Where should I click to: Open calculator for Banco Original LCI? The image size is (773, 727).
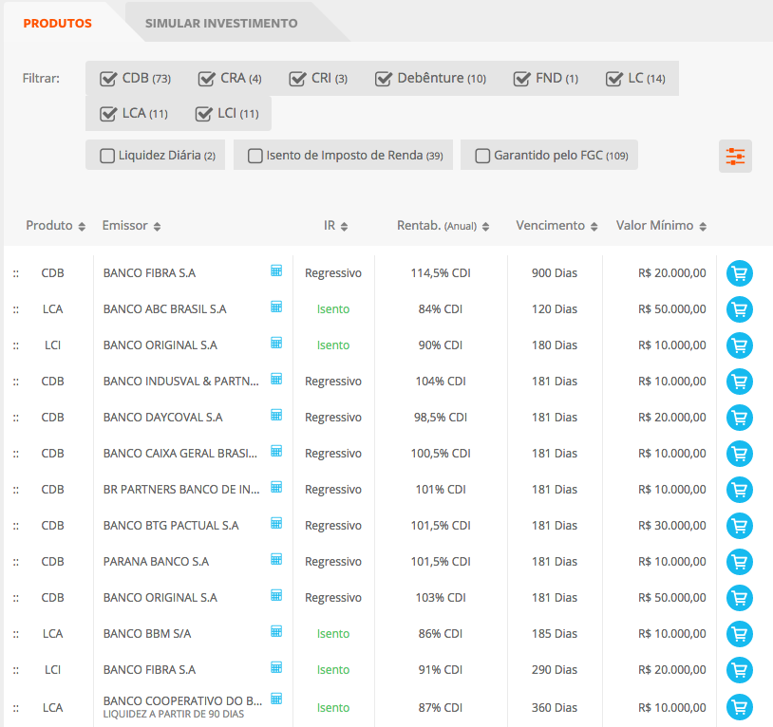click(x=276, y=343)
